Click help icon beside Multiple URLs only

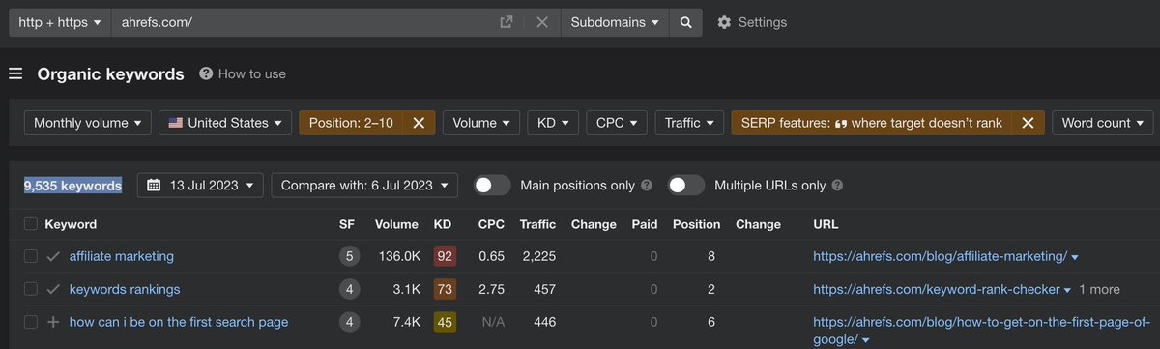(x=837, y=185)
